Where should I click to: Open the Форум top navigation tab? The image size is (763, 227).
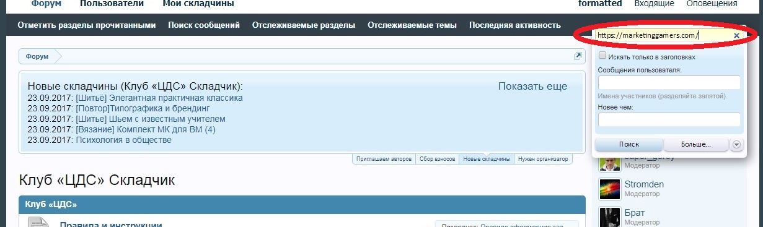click(x=46, y=4)
